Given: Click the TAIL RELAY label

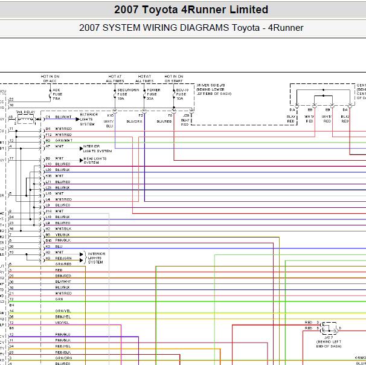Looking at the screenshot, I should pyautogui.click(x=25, y=112).
